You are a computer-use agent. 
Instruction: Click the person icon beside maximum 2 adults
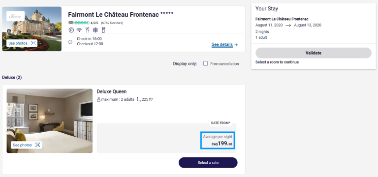click(x=98, y=99)
